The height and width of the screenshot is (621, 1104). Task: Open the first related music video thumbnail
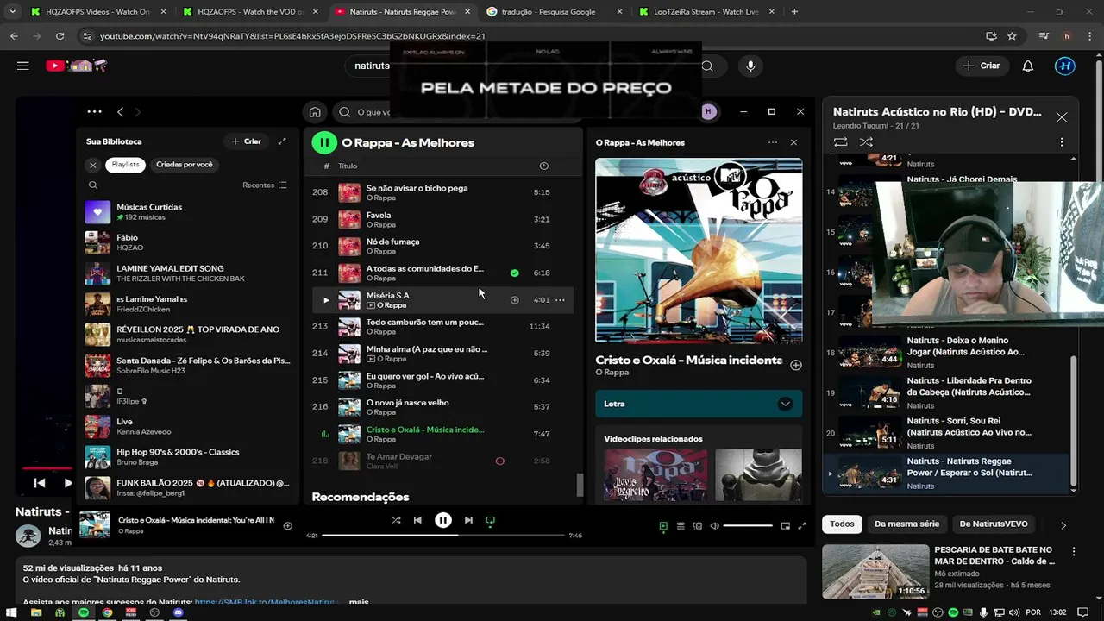(x=655, y=475)
